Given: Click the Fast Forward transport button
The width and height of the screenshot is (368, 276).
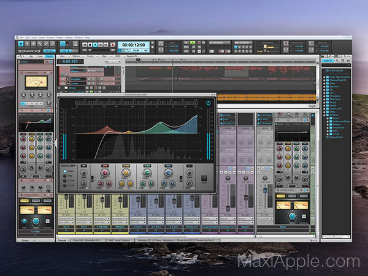Looking at the screenshot, I should click(106, 45).
